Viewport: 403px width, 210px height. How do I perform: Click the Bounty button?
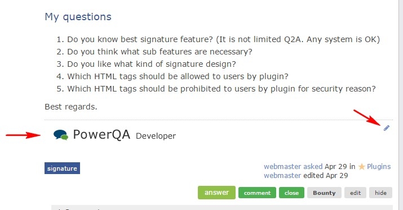[x=324, y=193]
